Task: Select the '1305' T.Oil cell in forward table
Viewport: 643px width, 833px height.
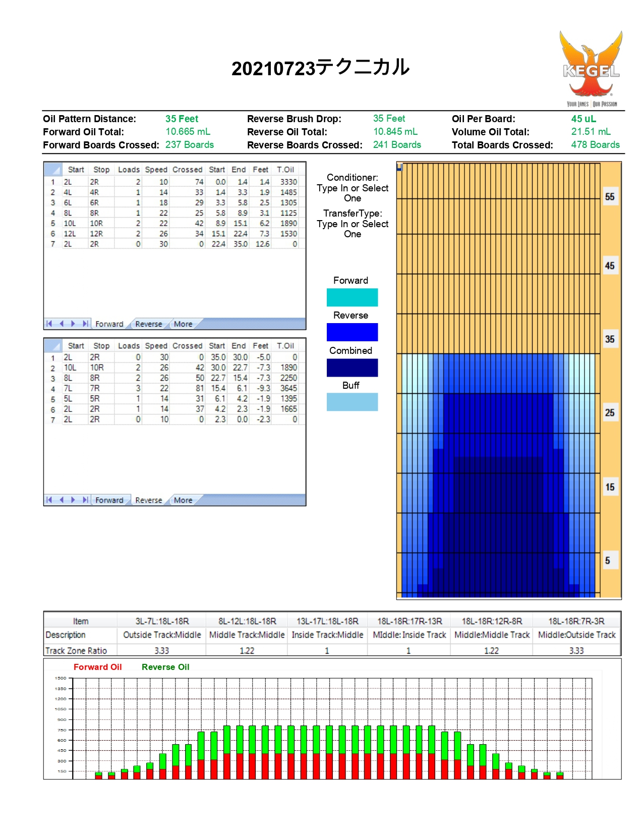Action: click(x=286, y=202)
